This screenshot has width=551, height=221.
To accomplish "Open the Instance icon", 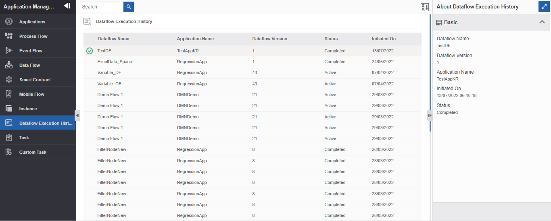I will [x=9, y=108].
